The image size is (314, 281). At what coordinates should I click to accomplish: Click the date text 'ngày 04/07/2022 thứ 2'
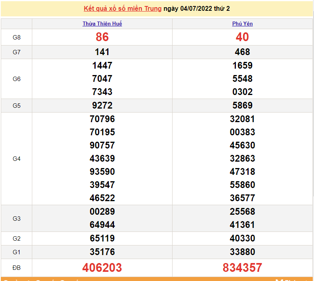[x=196, y=8]
